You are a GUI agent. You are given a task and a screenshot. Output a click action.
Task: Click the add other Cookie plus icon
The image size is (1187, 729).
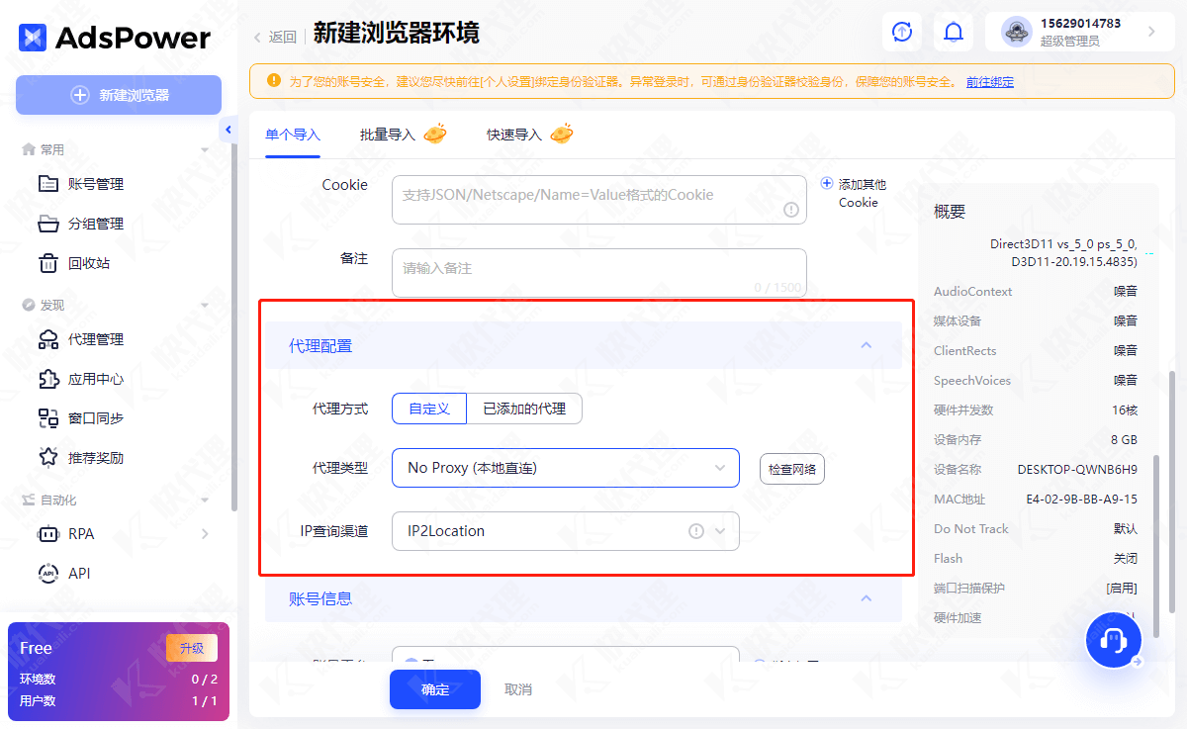pyautogui.click(x=827, y=183)
